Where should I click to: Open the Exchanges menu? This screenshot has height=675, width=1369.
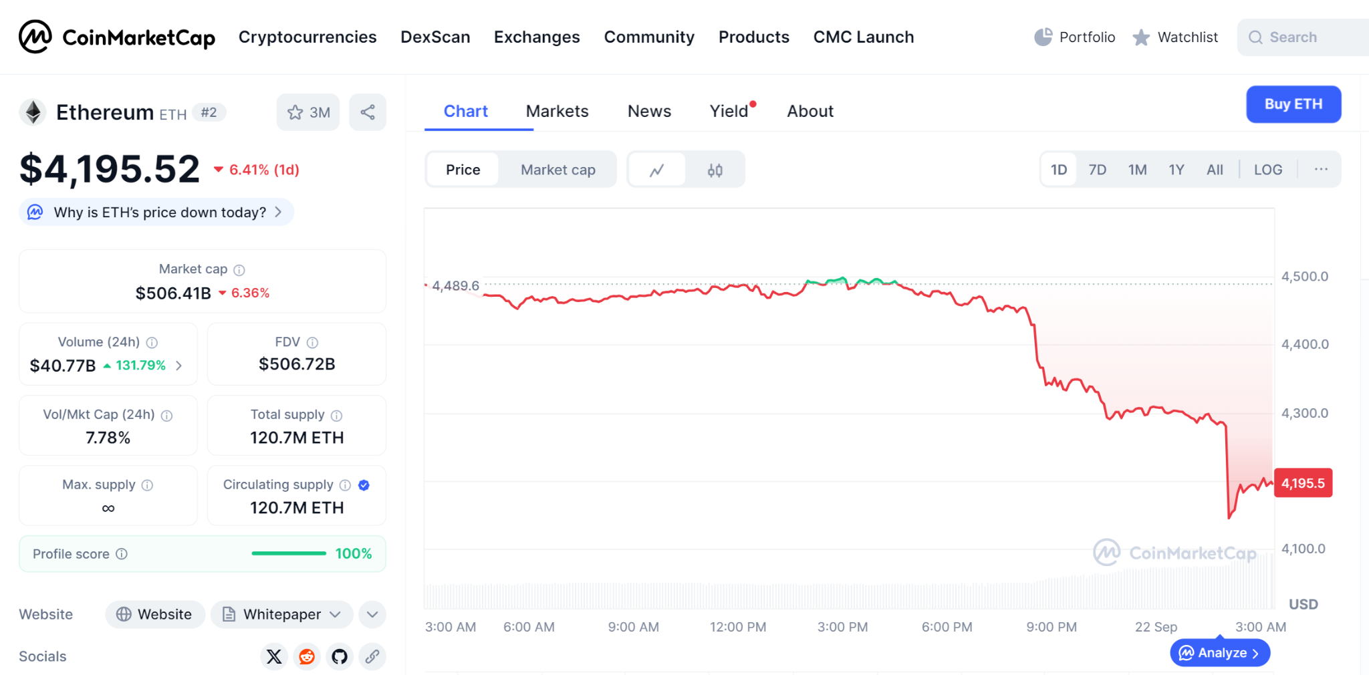coord(537,37)
